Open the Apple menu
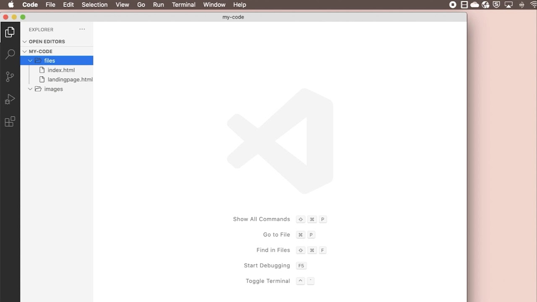 pyautogui.click(x=11, y=5)
